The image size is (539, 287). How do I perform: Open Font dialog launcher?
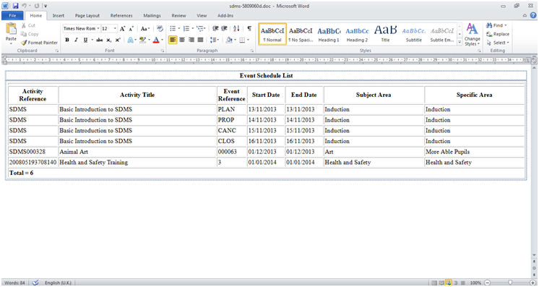pyautogui.click(x=163, y=51)
